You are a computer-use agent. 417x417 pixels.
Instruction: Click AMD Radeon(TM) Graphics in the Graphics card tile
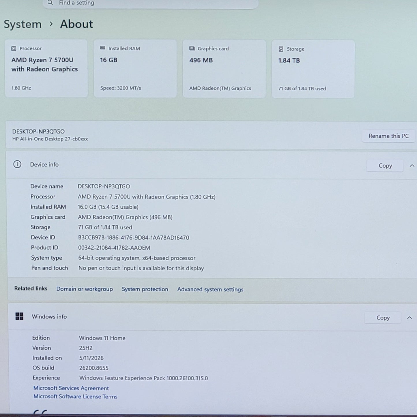click(x=220, y=88)
